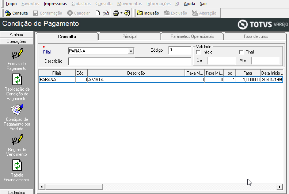Sort by the Filiais column header

[57, 73]
